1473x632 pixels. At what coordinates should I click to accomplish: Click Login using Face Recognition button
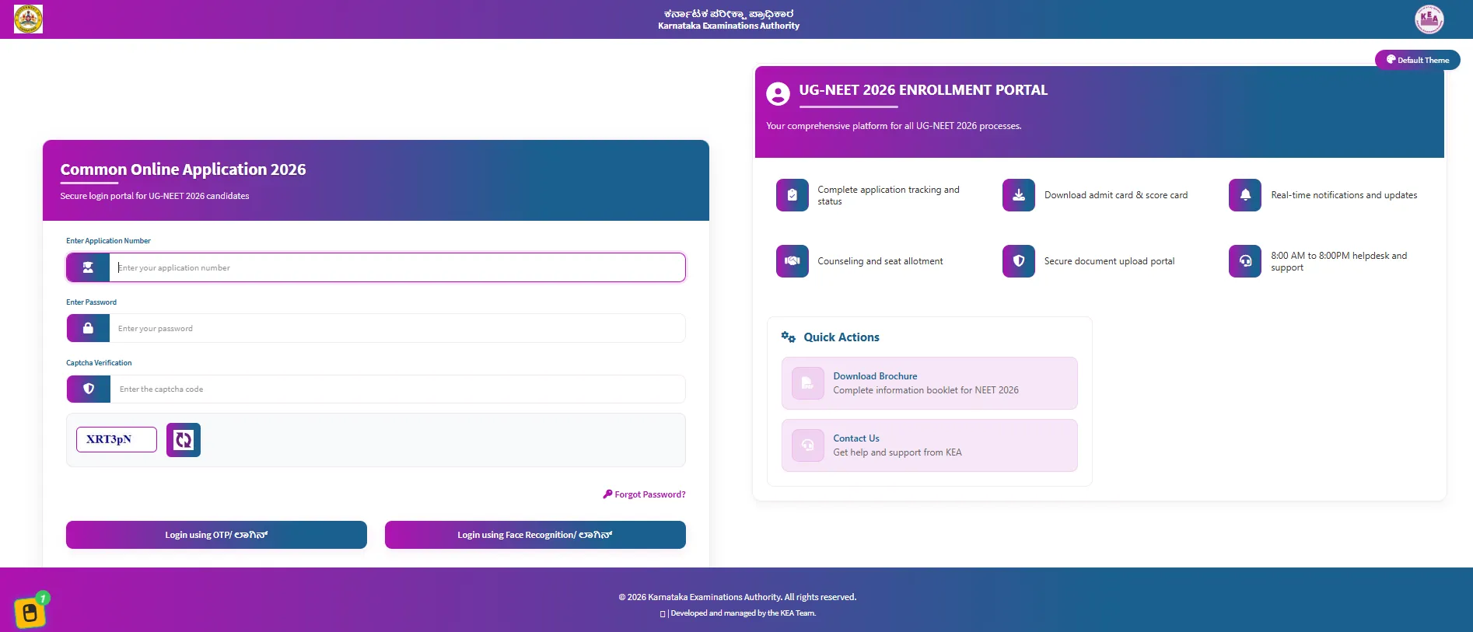(x=535, y=535)
